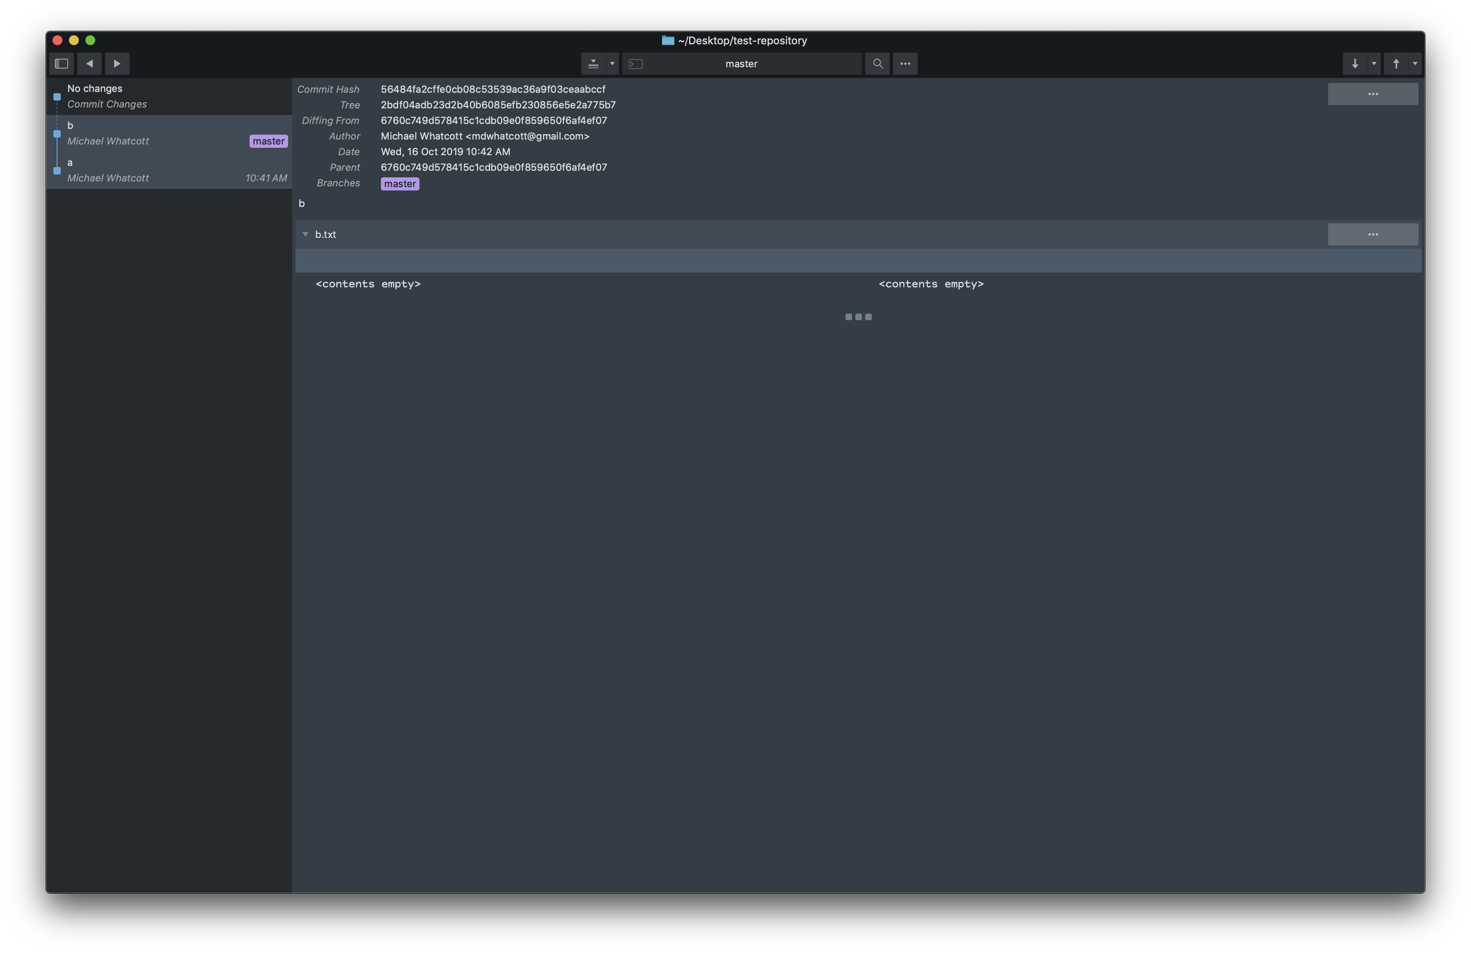This screenshot has width=1471, height=954.
Task: Close the window with red button
Action: 57,41
